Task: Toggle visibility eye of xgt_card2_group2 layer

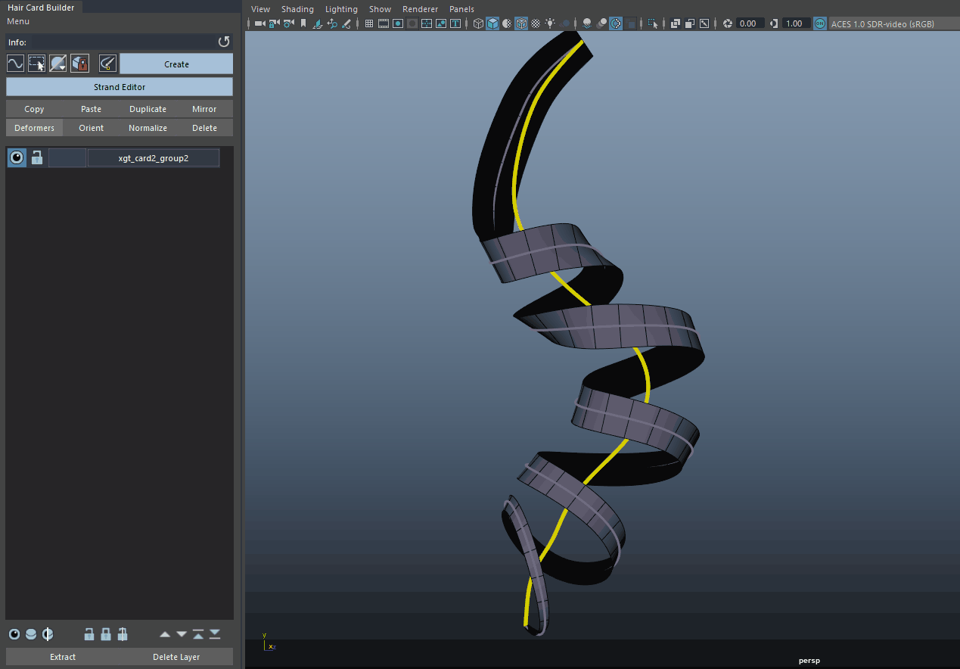Action: pyautogui.click(x=17, y=157)
